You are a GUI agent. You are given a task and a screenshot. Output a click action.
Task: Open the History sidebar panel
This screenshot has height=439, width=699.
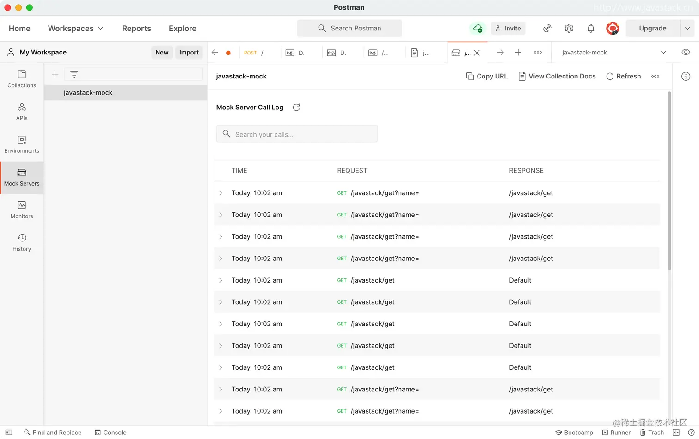[x=22, y=243]
